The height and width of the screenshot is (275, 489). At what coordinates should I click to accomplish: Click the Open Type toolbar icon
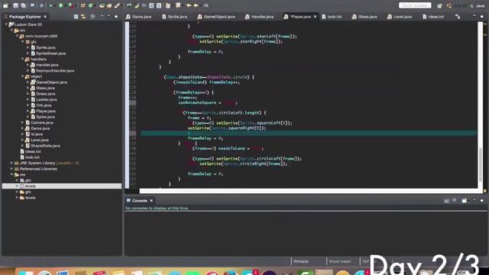pos(102,5)
